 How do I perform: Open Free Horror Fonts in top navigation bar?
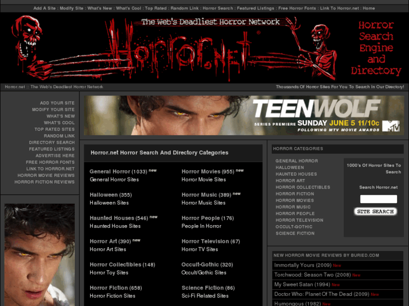(x=297, y=8)
